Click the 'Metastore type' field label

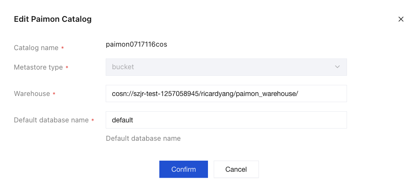click(x=38, y=67)
